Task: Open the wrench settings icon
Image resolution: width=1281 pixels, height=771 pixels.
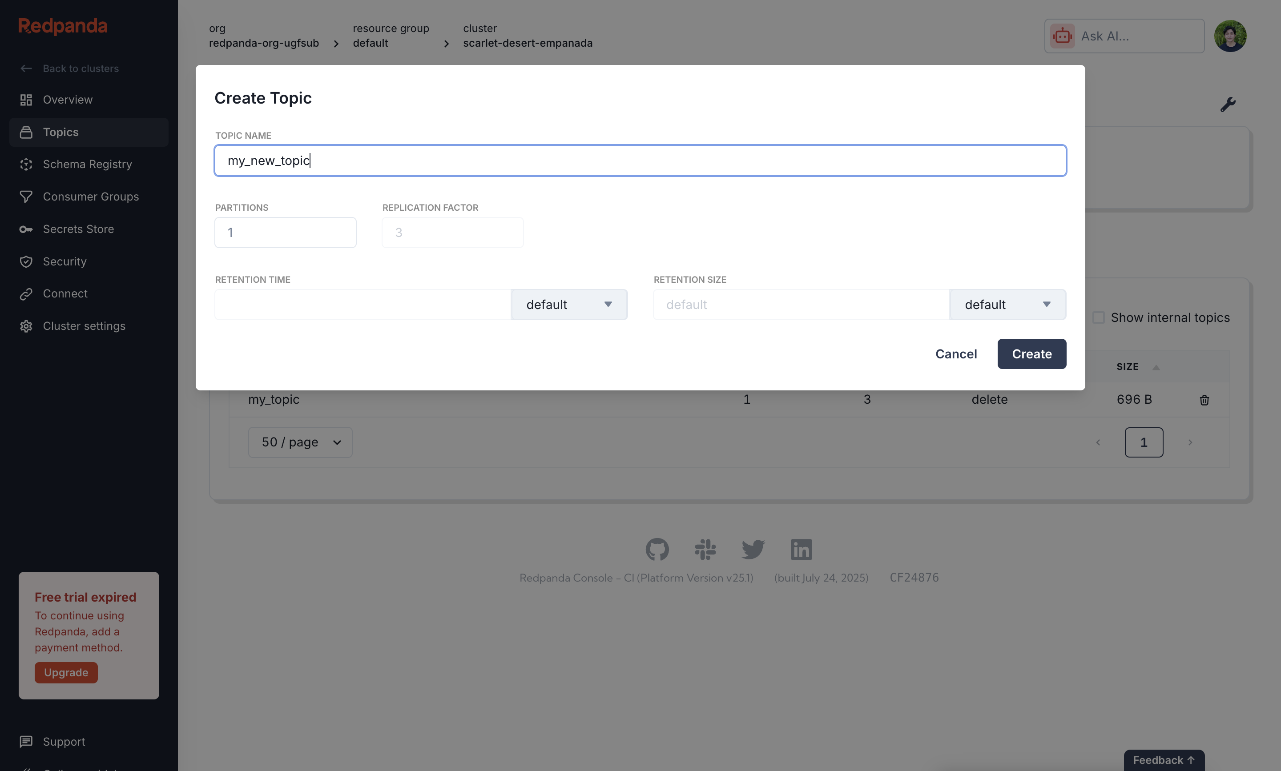Action: [1228, 104]
